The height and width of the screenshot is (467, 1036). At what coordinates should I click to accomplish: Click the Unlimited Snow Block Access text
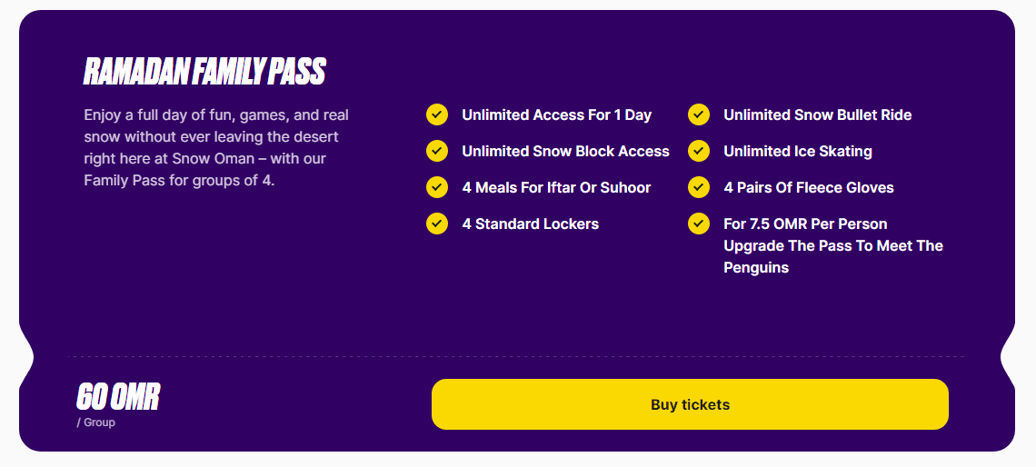tap(565, 151)
